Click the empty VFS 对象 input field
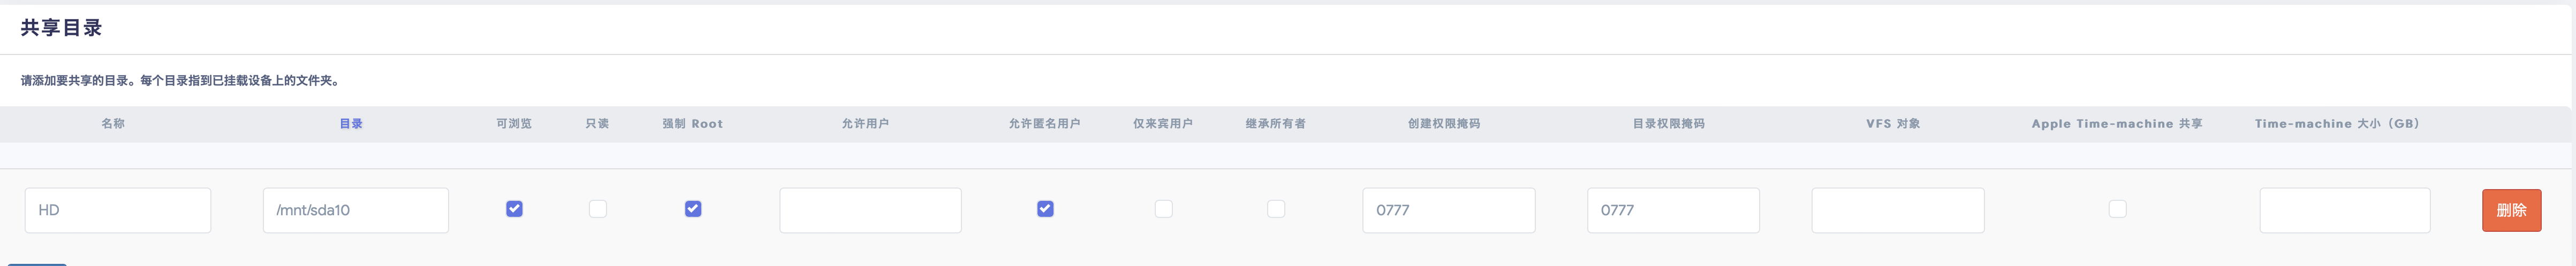 [1897, 210]
